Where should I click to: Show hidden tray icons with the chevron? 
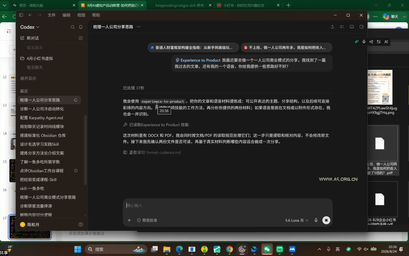(319, 249)
